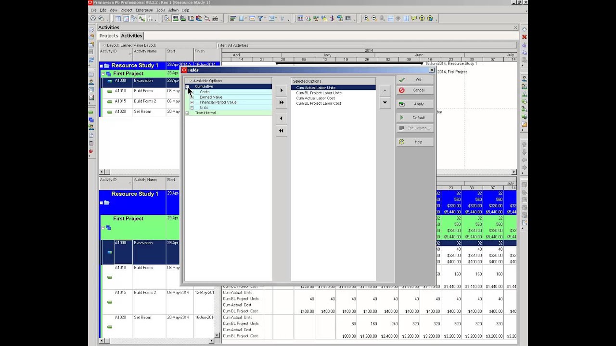Click the Edit Column button

point(415,128)
